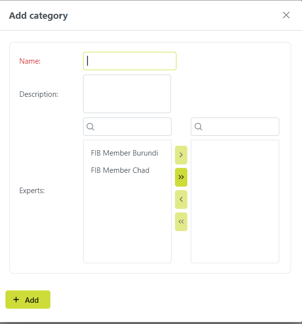Click the magnifier icon in left search box
This screenshot has width=302, height=324.
pyautogui.click(x=90, y=127)
